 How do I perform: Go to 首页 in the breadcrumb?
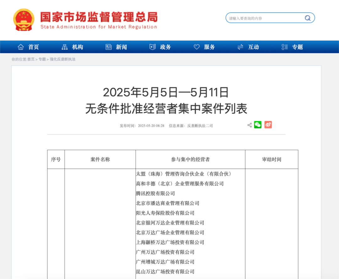point(31,59)
